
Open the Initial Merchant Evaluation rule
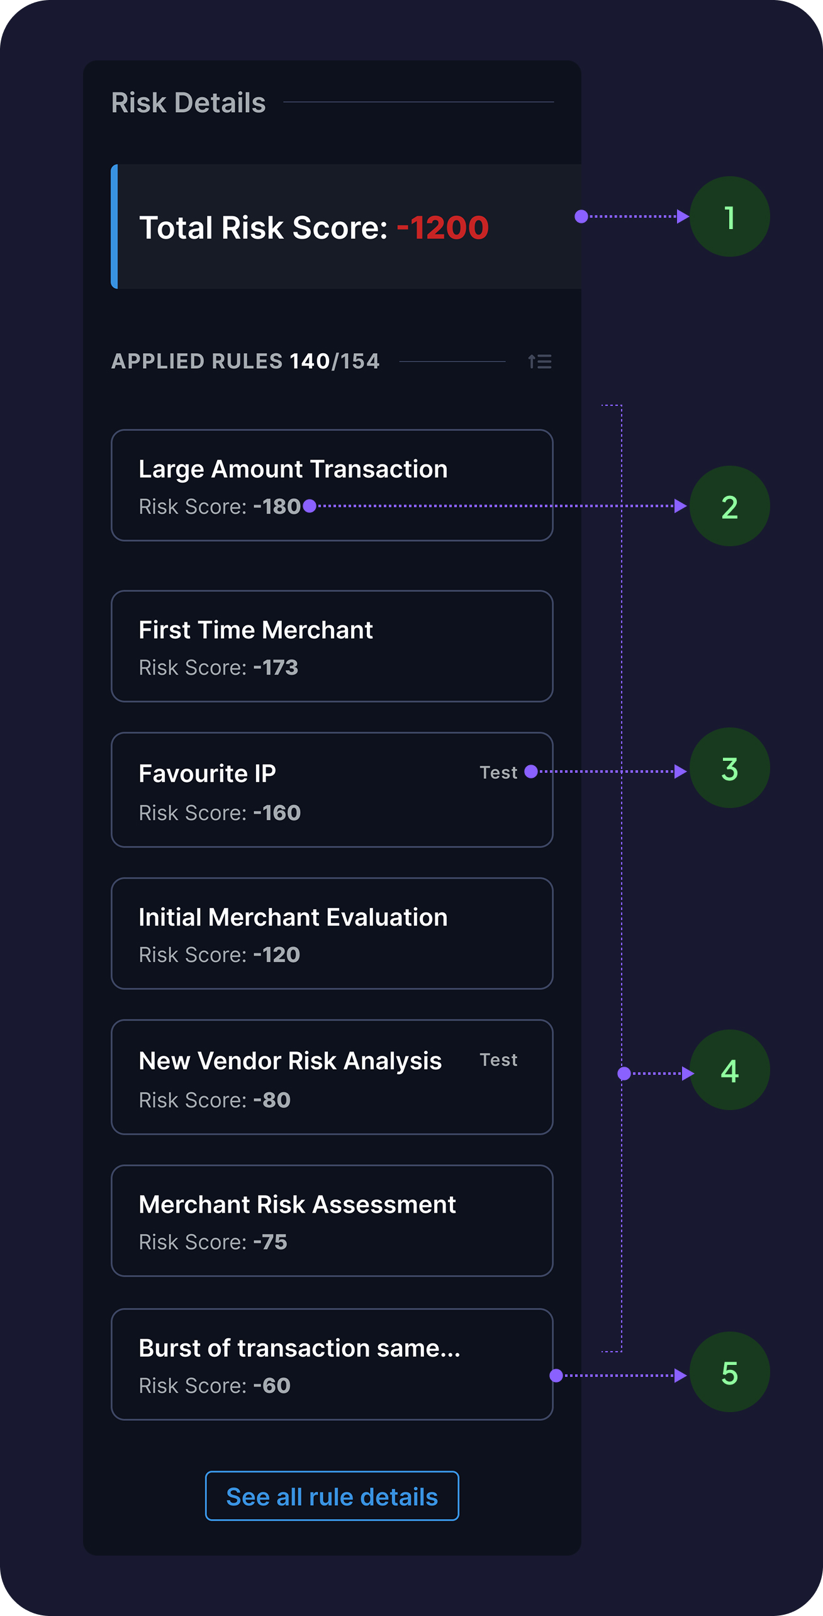tap(332, 933)
